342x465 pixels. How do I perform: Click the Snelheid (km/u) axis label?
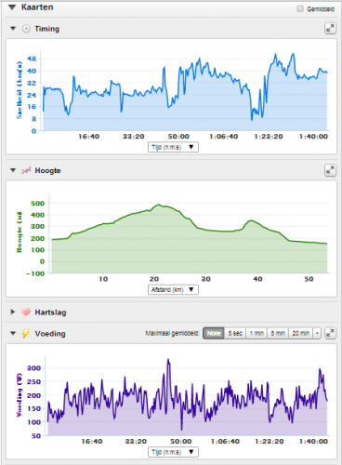[20, 90]
